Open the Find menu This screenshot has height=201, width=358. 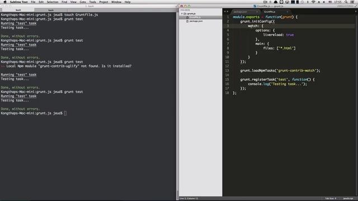tap(64, 2)
